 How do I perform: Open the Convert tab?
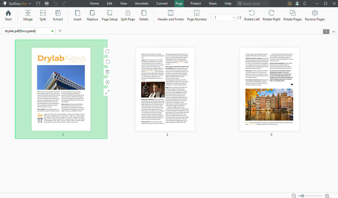(x=162, y=3)
